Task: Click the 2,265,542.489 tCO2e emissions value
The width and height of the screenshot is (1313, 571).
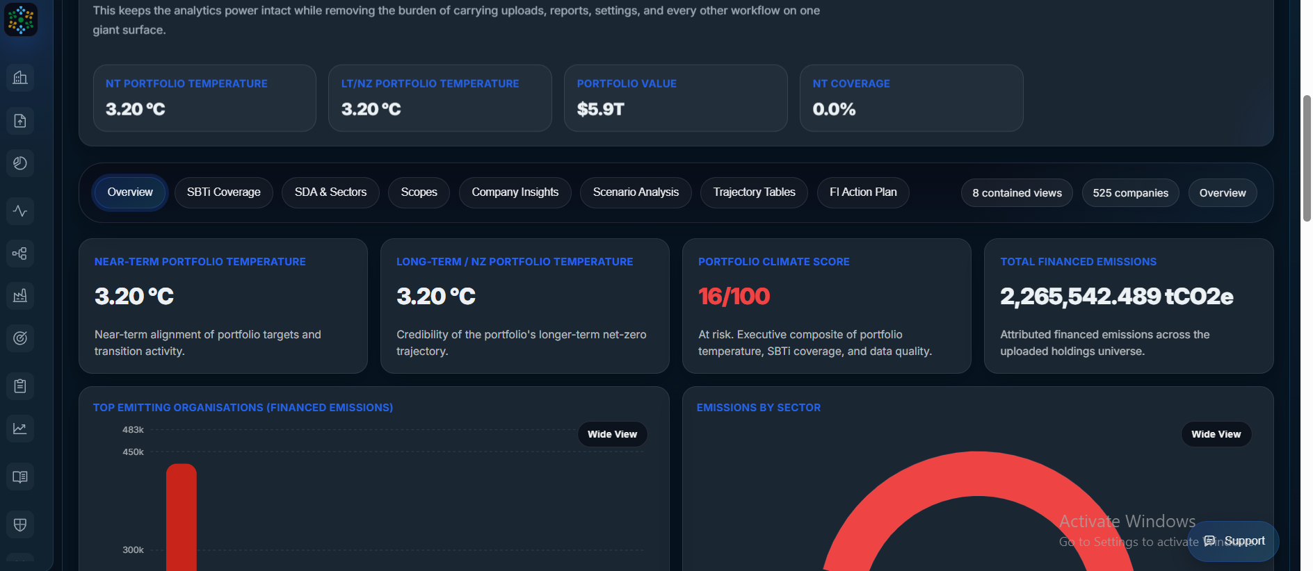Action: (x=1116, y=297)
